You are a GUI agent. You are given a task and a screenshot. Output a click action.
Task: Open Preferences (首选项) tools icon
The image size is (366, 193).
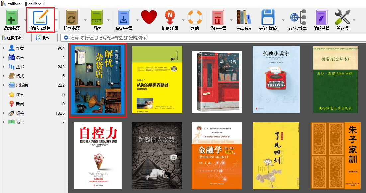[x=342, y=18]
